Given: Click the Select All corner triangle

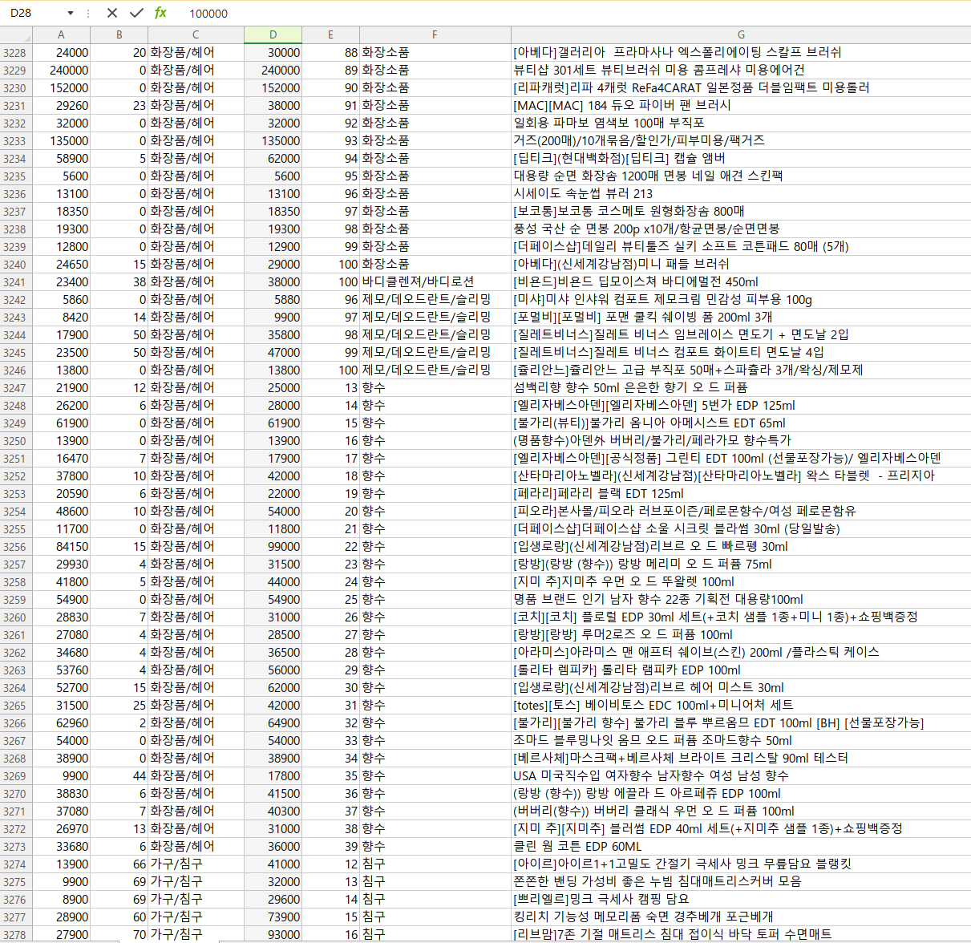Looking at the screenshot, I should 16,34.
